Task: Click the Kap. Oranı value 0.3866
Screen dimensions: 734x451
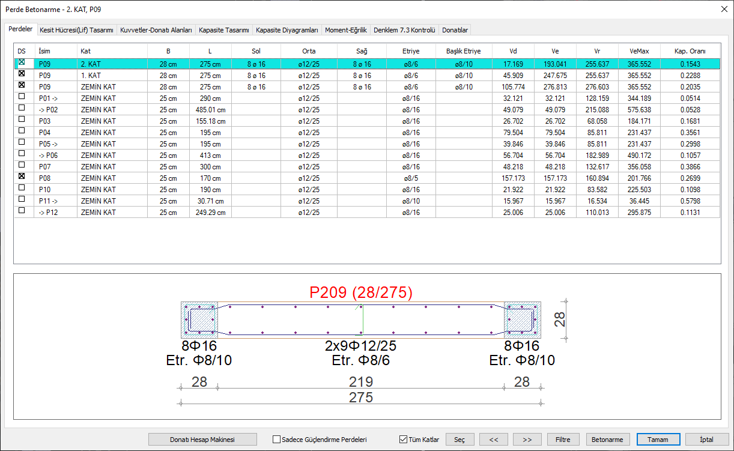Action: pyautogui.click(x=690, y=167)
